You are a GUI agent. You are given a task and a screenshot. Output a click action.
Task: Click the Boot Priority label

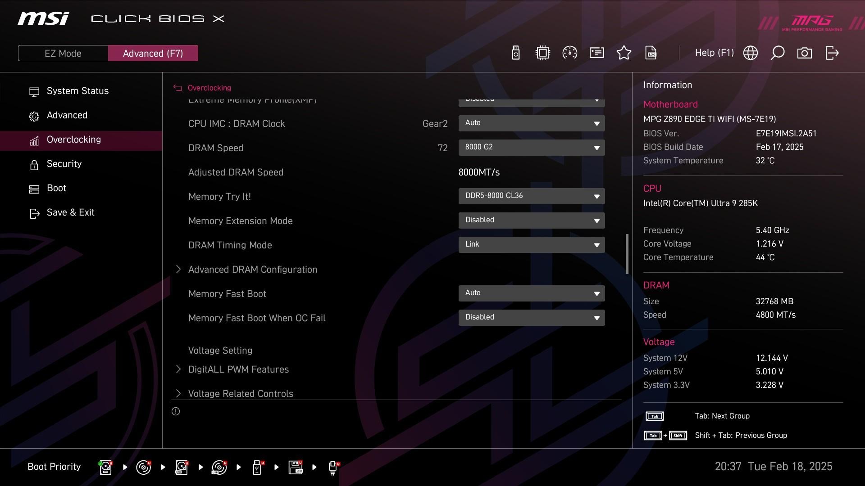(54, 467)
